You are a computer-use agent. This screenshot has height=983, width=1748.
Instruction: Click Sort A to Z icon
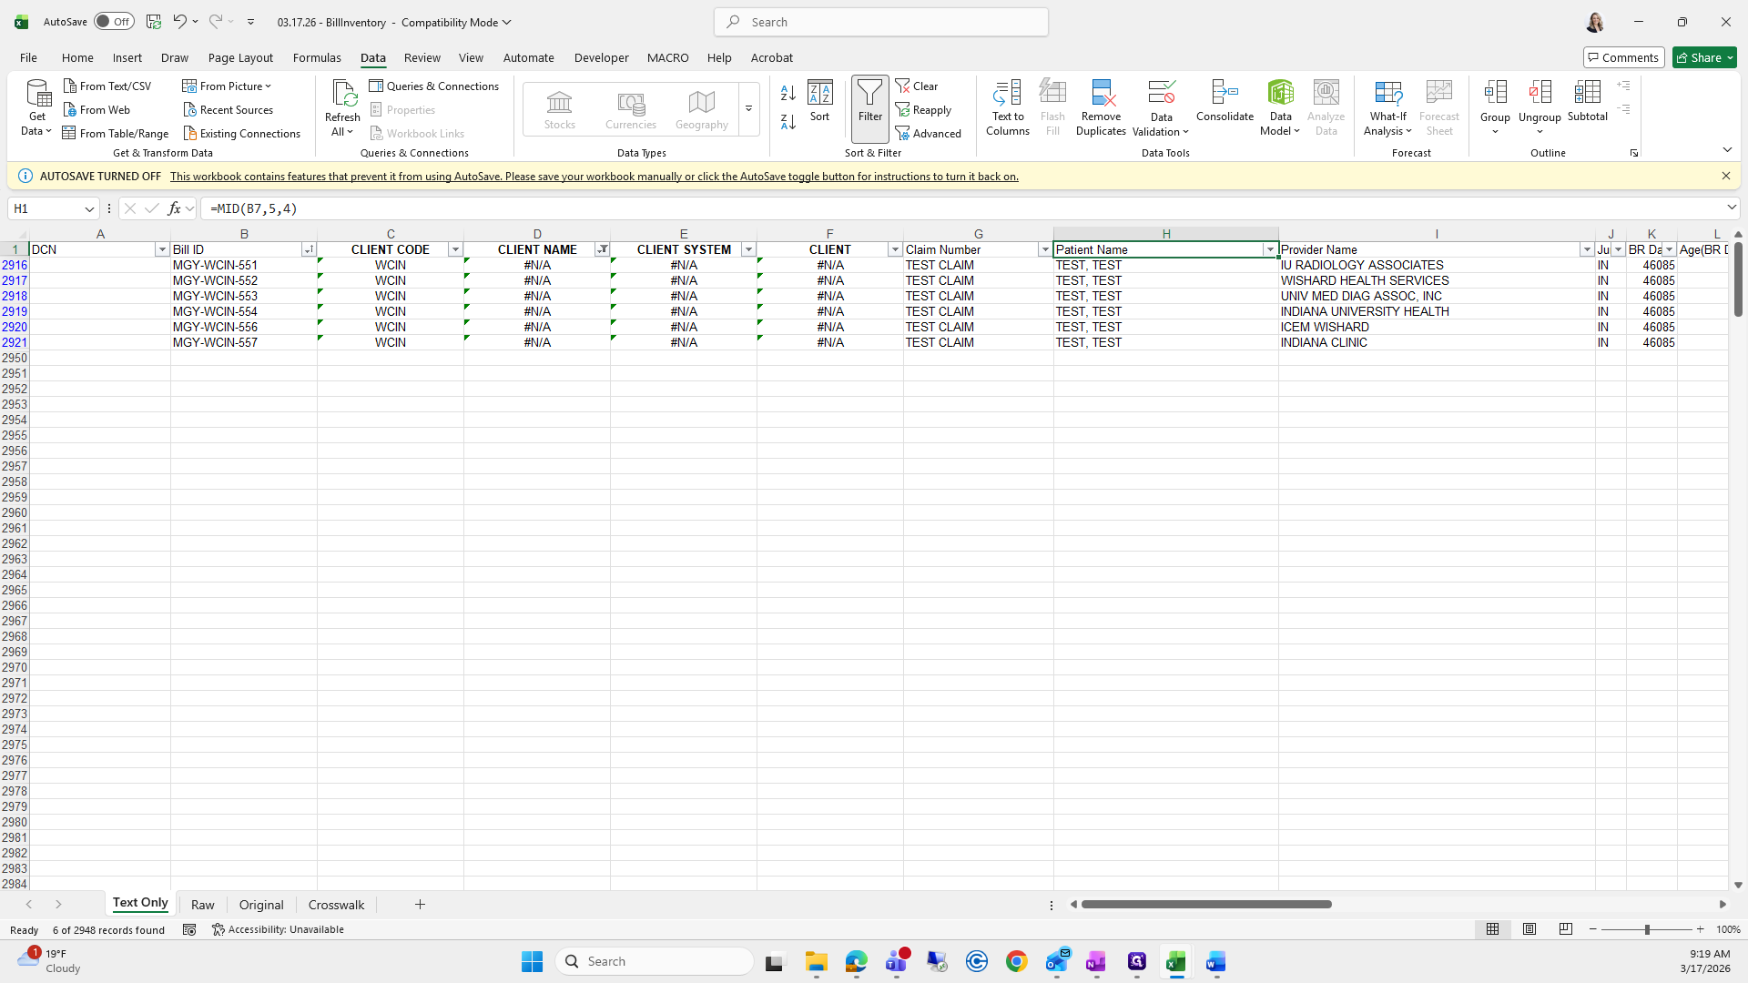(788, 93)
